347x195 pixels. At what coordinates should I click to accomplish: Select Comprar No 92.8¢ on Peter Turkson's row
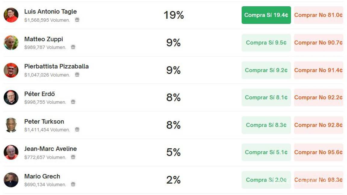tap(318, 125)
